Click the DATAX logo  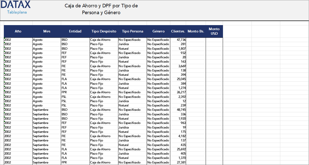(16, 5)
